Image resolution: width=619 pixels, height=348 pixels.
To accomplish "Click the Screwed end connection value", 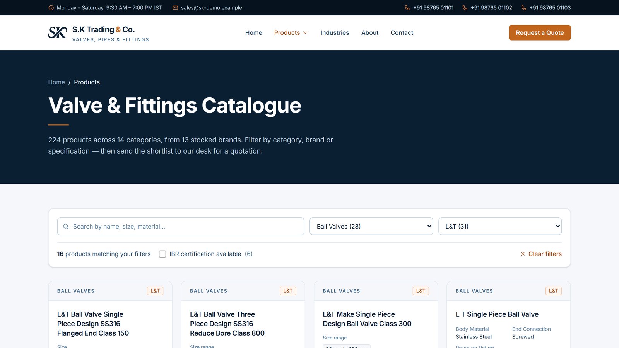I will tap(523, 337).
